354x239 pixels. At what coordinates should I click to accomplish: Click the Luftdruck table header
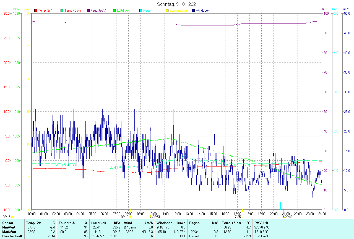coord(98,223)
